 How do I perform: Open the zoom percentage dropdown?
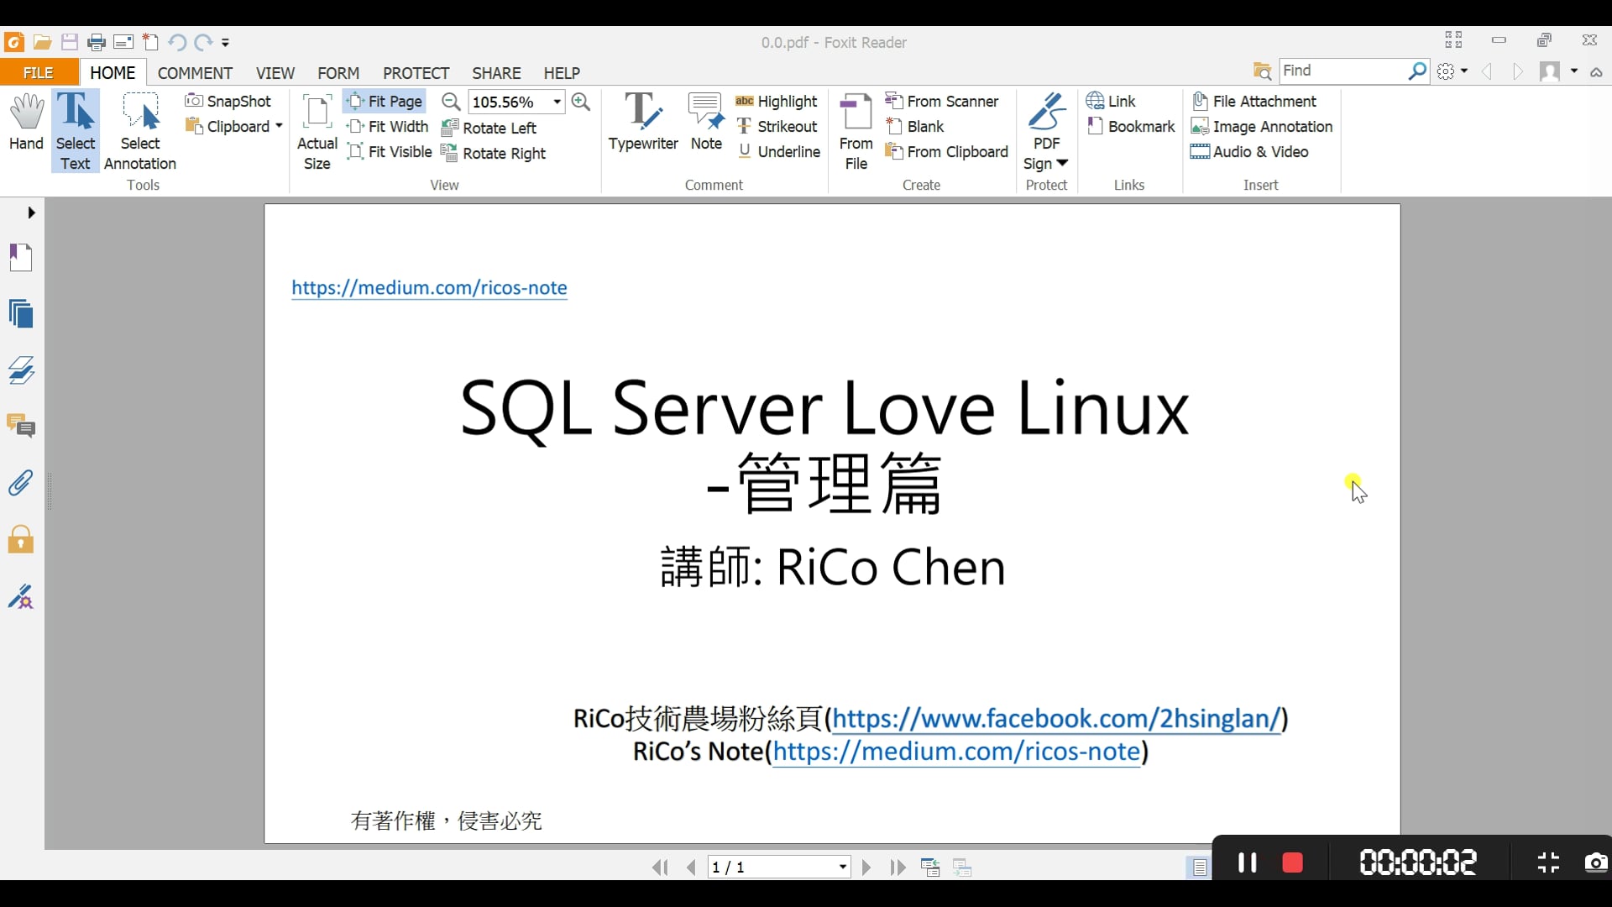[557, 102]
